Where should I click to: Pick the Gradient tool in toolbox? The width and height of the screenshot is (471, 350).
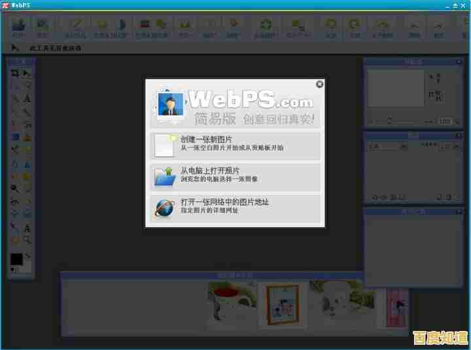(14, 137)
